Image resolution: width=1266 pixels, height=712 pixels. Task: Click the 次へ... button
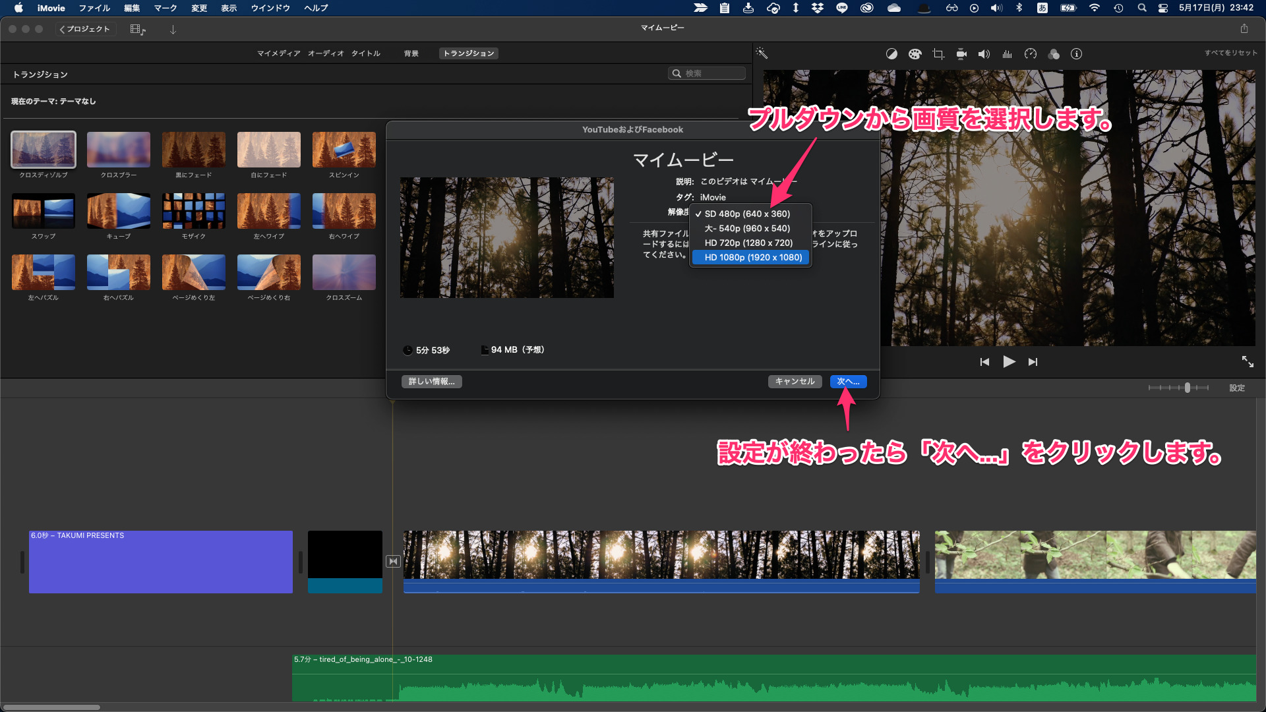[848, 381]
